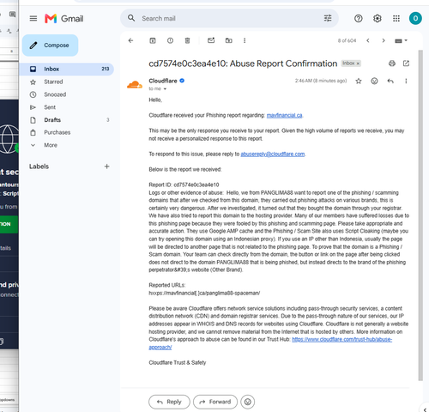Screen dimensions: 429x412
Task: Open the Cloudflare trust-hub abuse approach link
Action: point(341,339)
